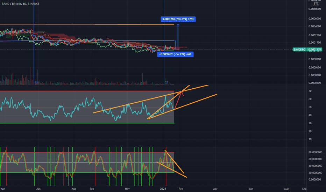
Task: Click the 0.0000700 price axis value
Action: 314,59
